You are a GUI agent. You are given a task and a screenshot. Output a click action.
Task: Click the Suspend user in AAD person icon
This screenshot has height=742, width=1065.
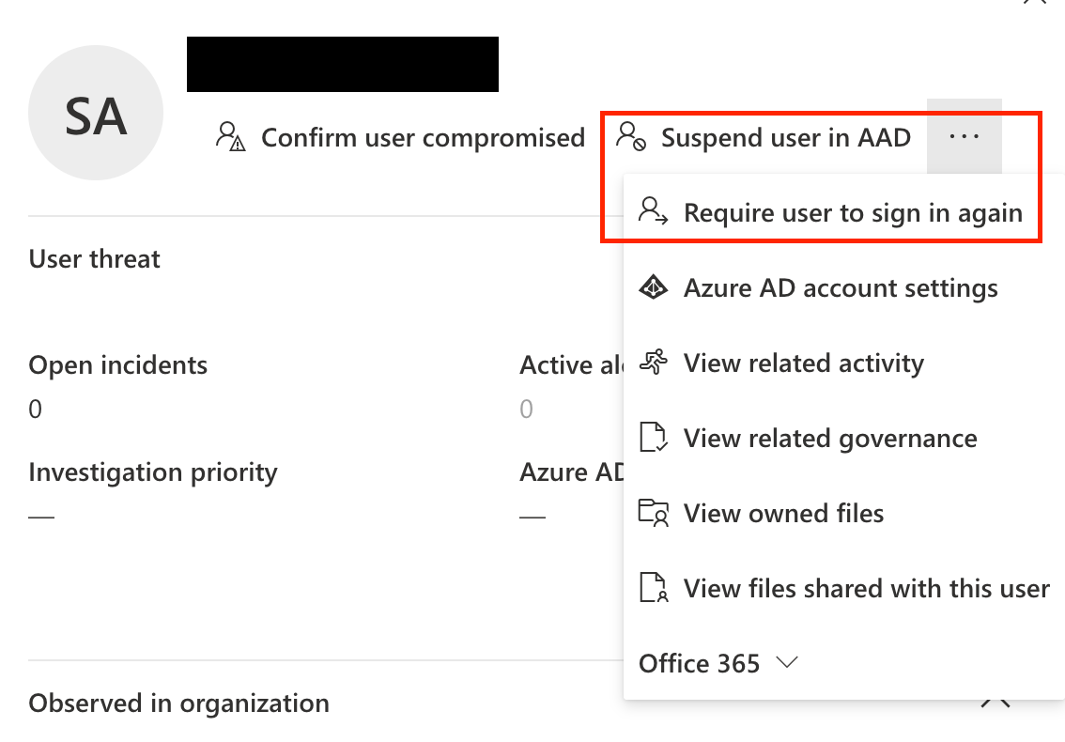(629, 137)
